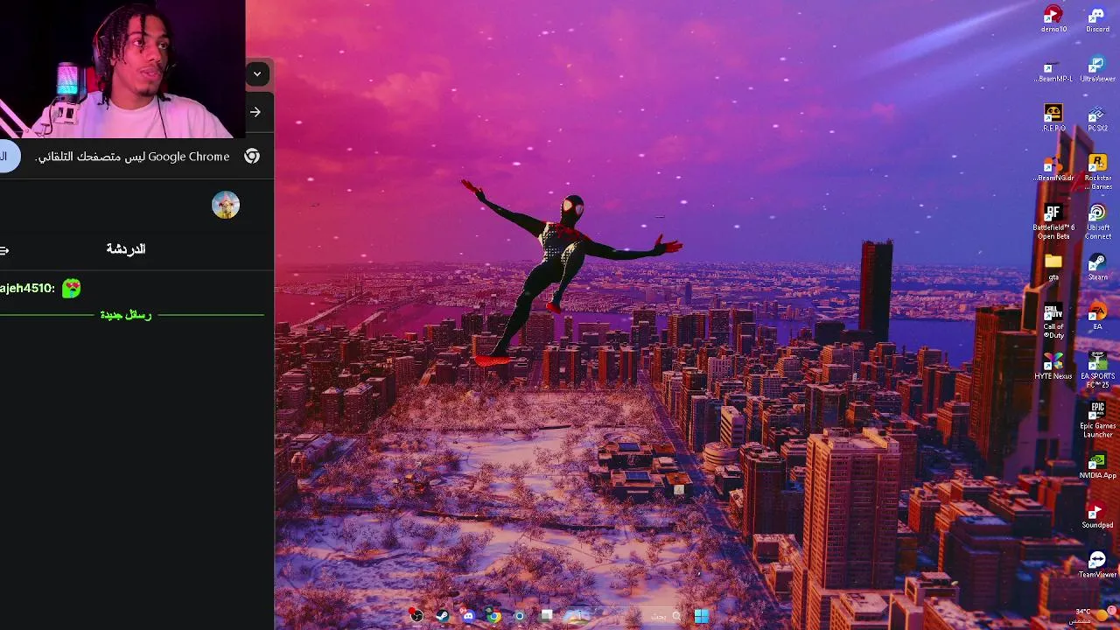The image size is (1120, 630).
Task: Click the Windows Start button on taskbar
Action: tap(702, 616)
